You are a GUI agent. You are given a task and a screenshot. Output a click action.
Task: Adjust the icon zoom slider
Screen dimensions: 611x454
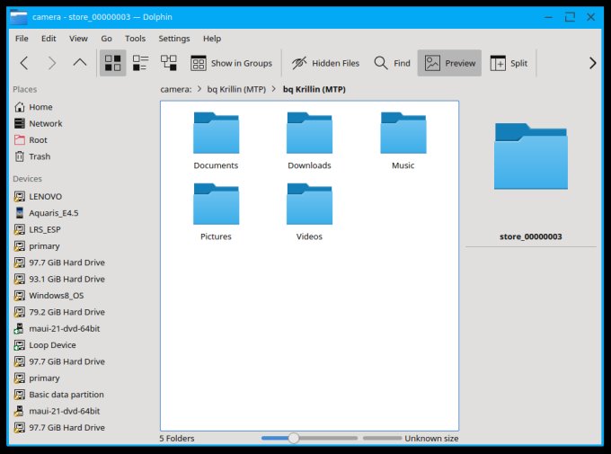[x=293, y=438]
